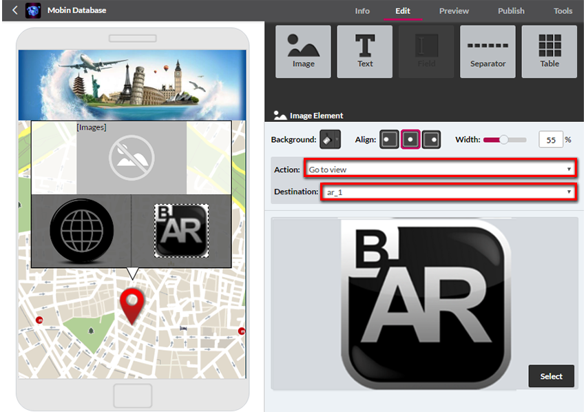Adjust the Width slider handle
586x412 pixels.
click(x=504, y=140)
